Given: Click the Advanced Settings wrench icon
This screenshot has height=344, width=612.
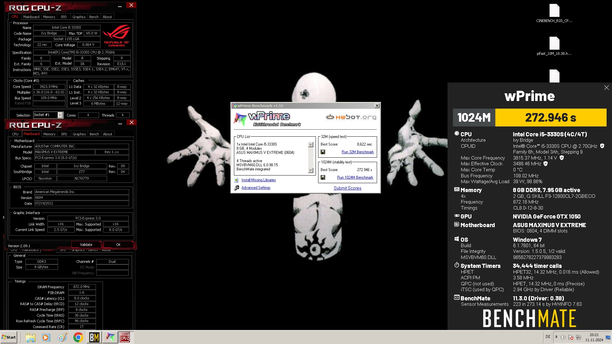Looking at the screenshot, I should click(x=237, y=188).
